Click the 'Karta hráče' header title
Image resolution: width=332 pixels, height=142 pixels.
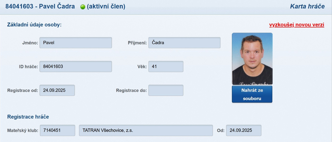pyautogui.click(x=307, y=6)
